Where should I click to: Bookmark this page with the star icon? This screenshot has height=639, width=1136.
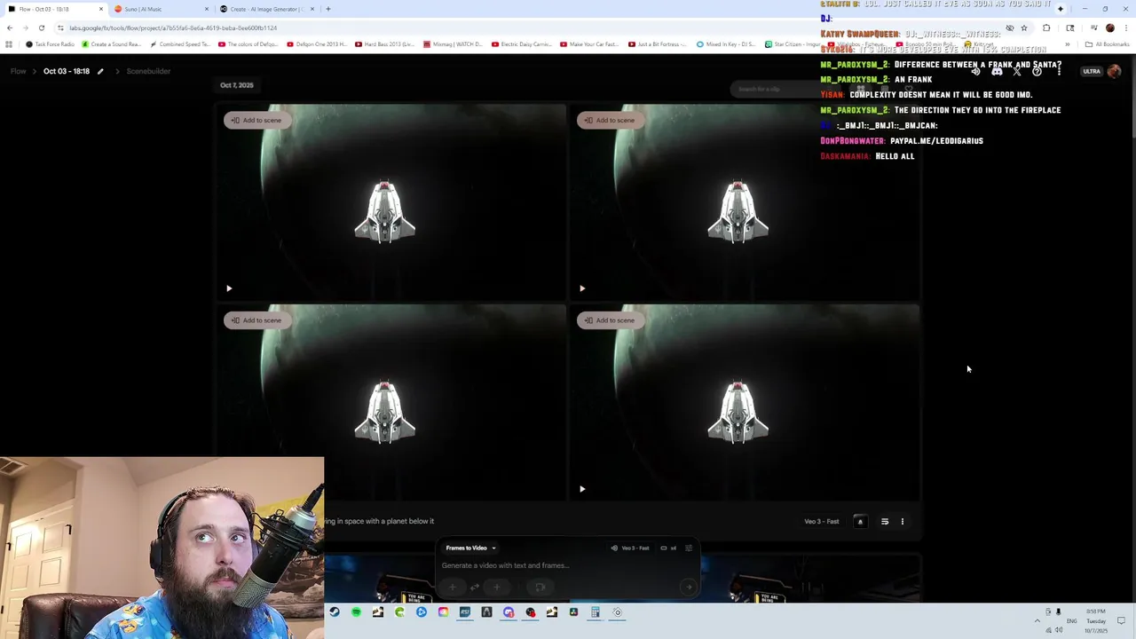point(1023,28)
